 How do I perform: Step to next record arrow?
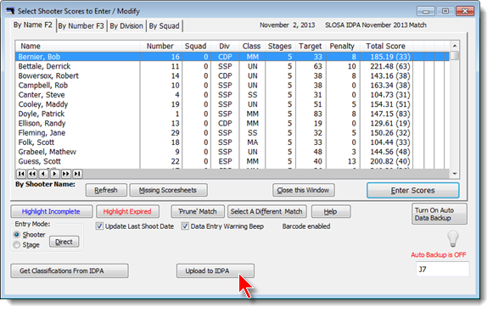click(x=54, y=174)
